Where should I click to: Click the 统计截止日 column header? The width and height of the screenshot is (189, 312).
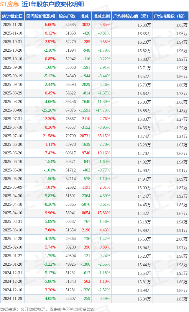12,16
